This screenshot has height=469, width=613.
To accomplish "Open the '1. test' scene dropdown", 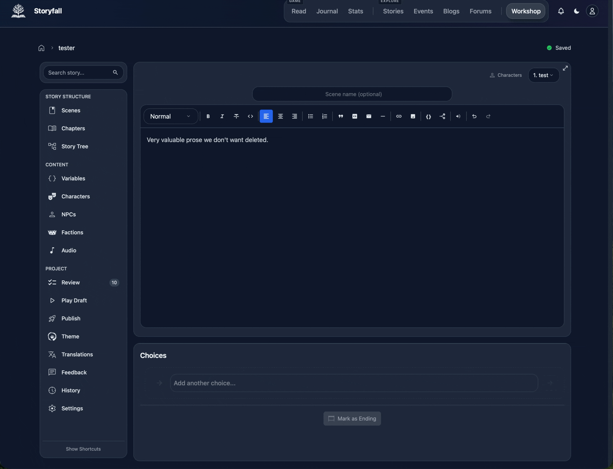I will 543,75.
